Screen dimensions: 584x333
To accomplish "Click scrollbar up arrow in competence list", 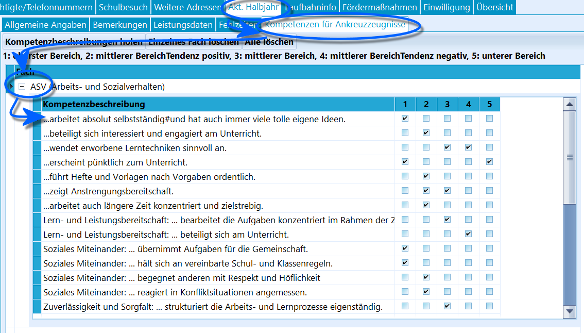I will point(570,105).
